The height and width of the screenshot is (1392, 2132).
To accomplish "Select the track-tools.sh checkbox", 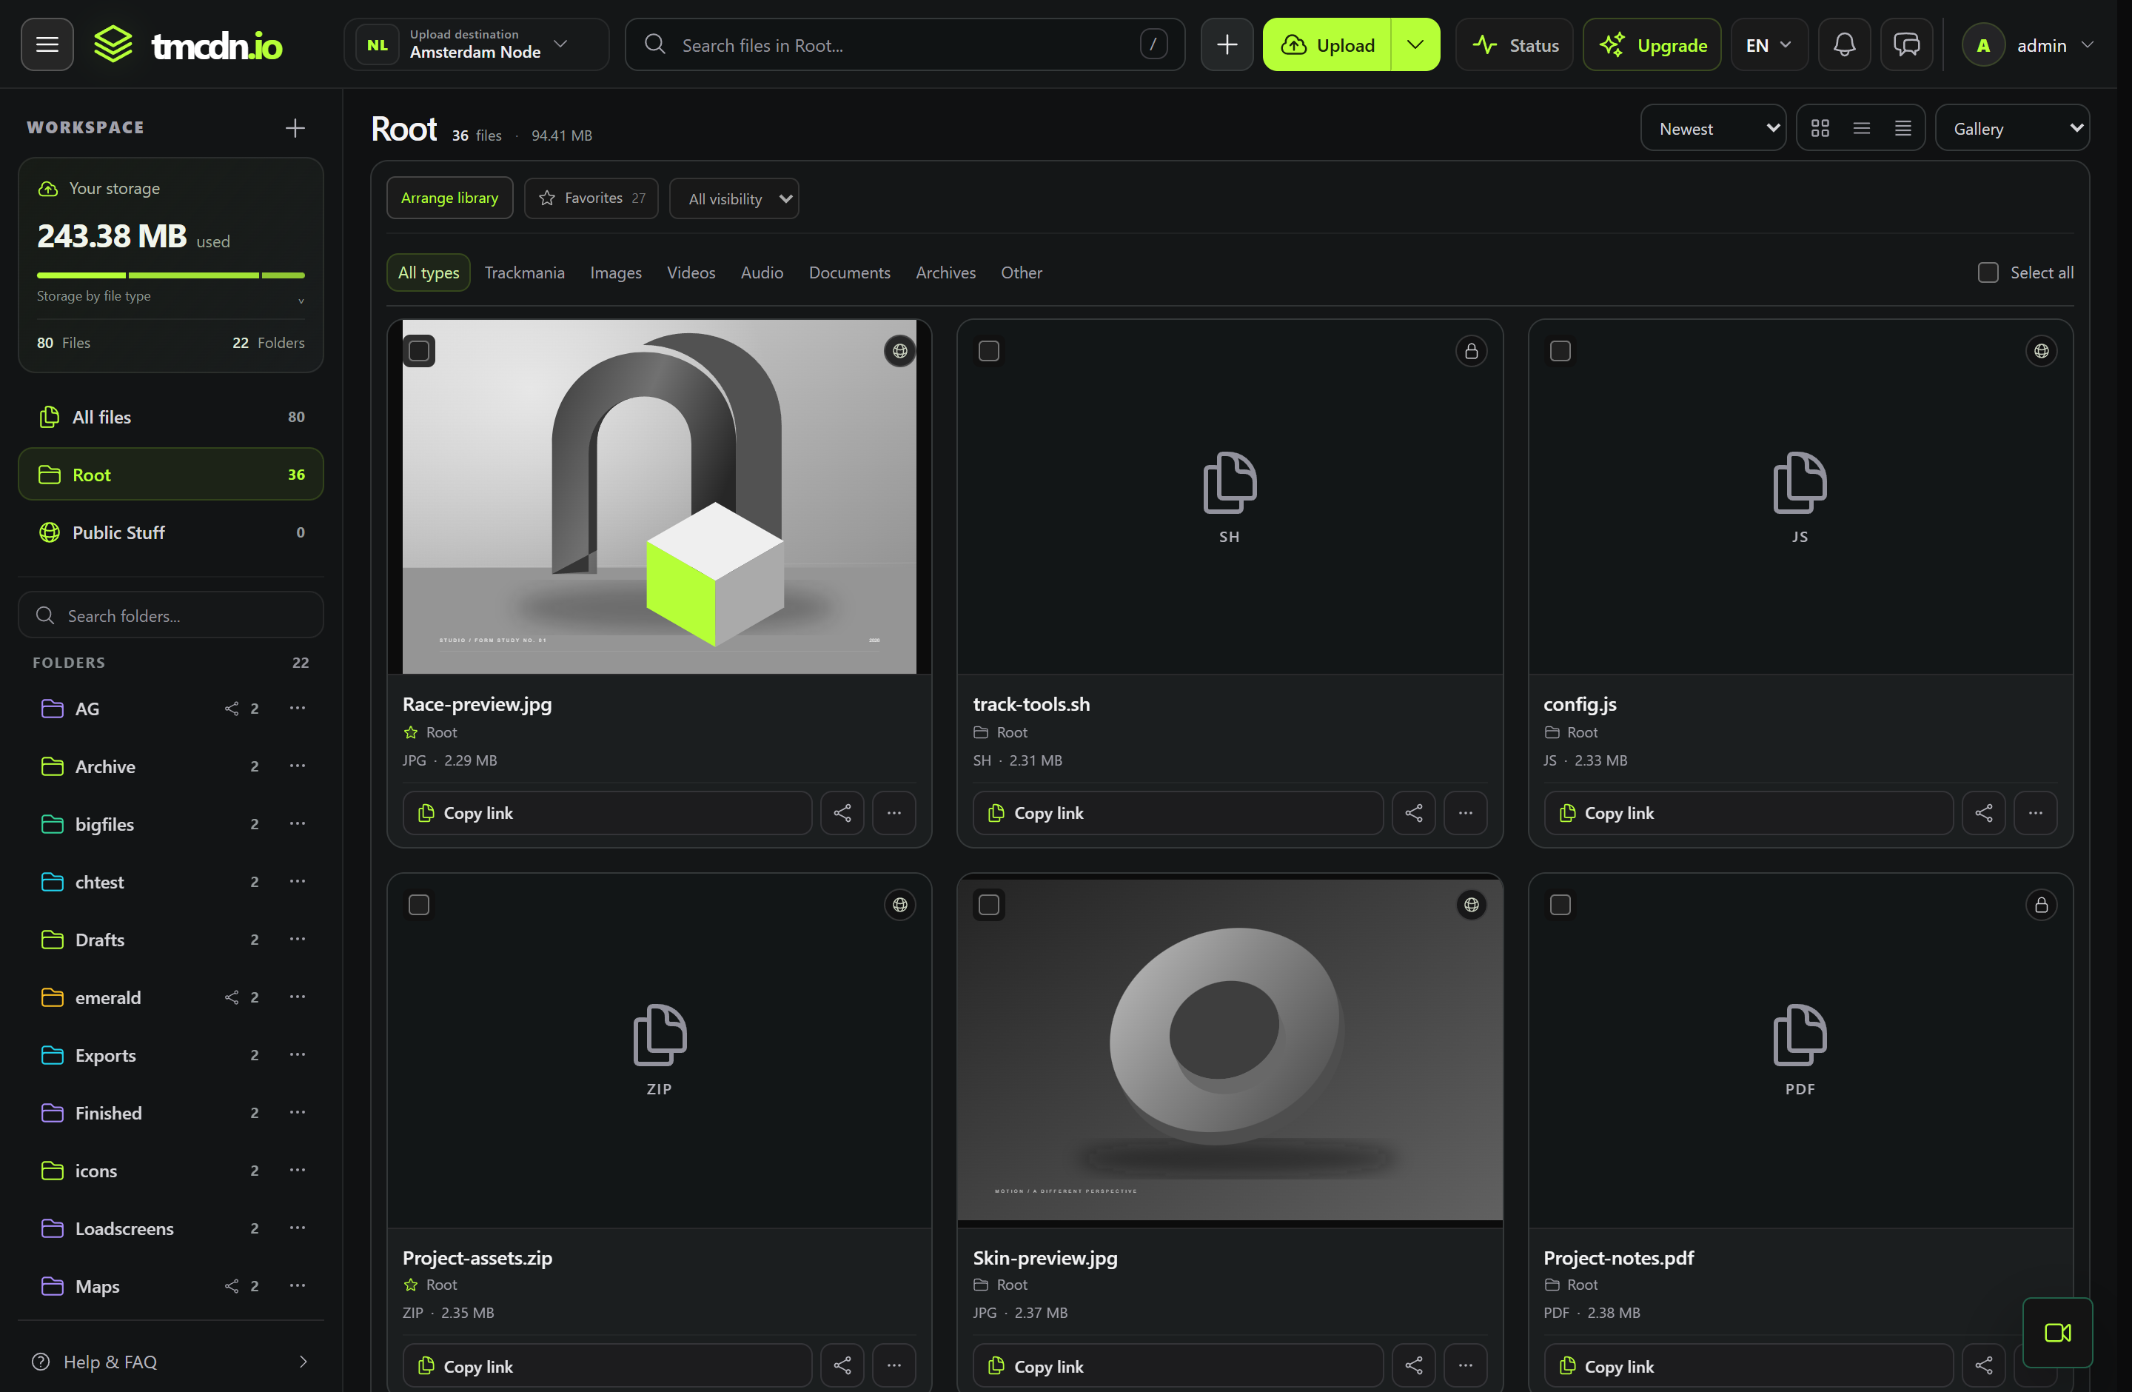I will coord(989,351).
